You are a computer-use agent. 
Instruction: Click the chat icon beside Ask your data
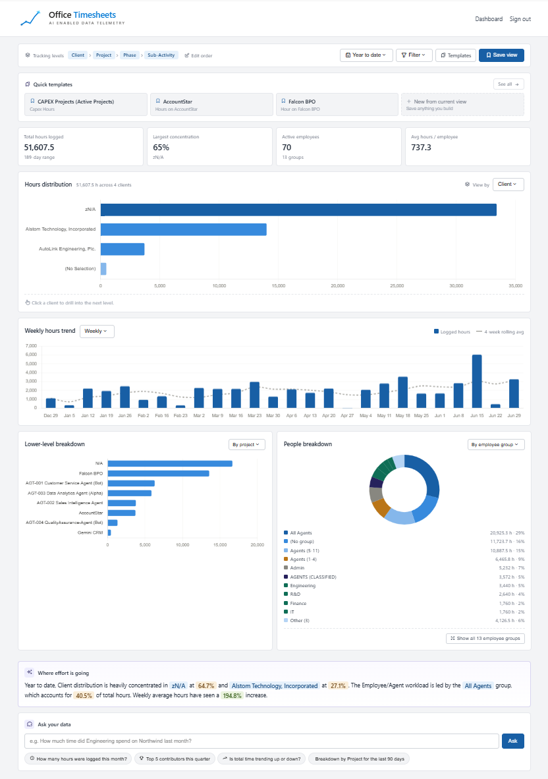[x=29, y=724]
